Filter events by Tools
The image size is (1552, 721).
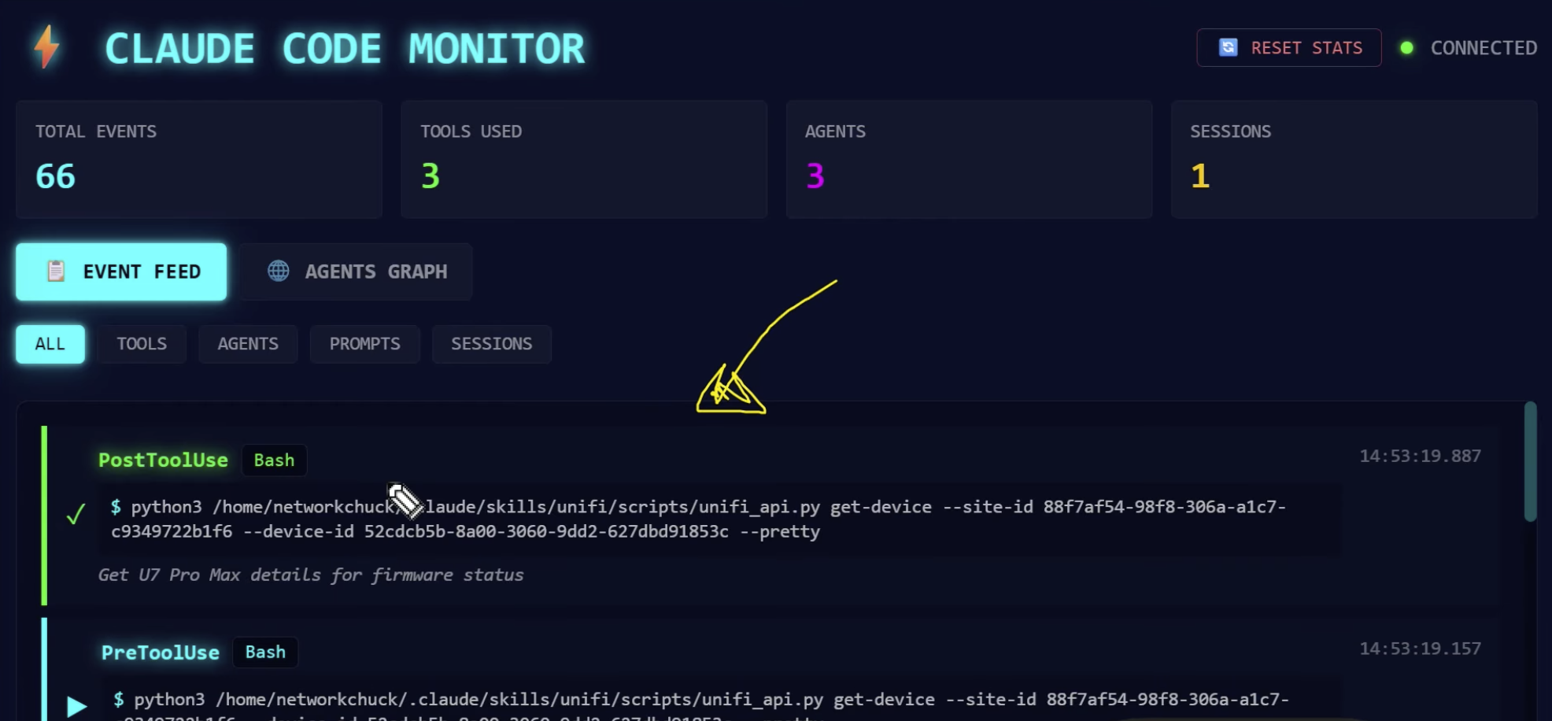[x=142, y=344]
